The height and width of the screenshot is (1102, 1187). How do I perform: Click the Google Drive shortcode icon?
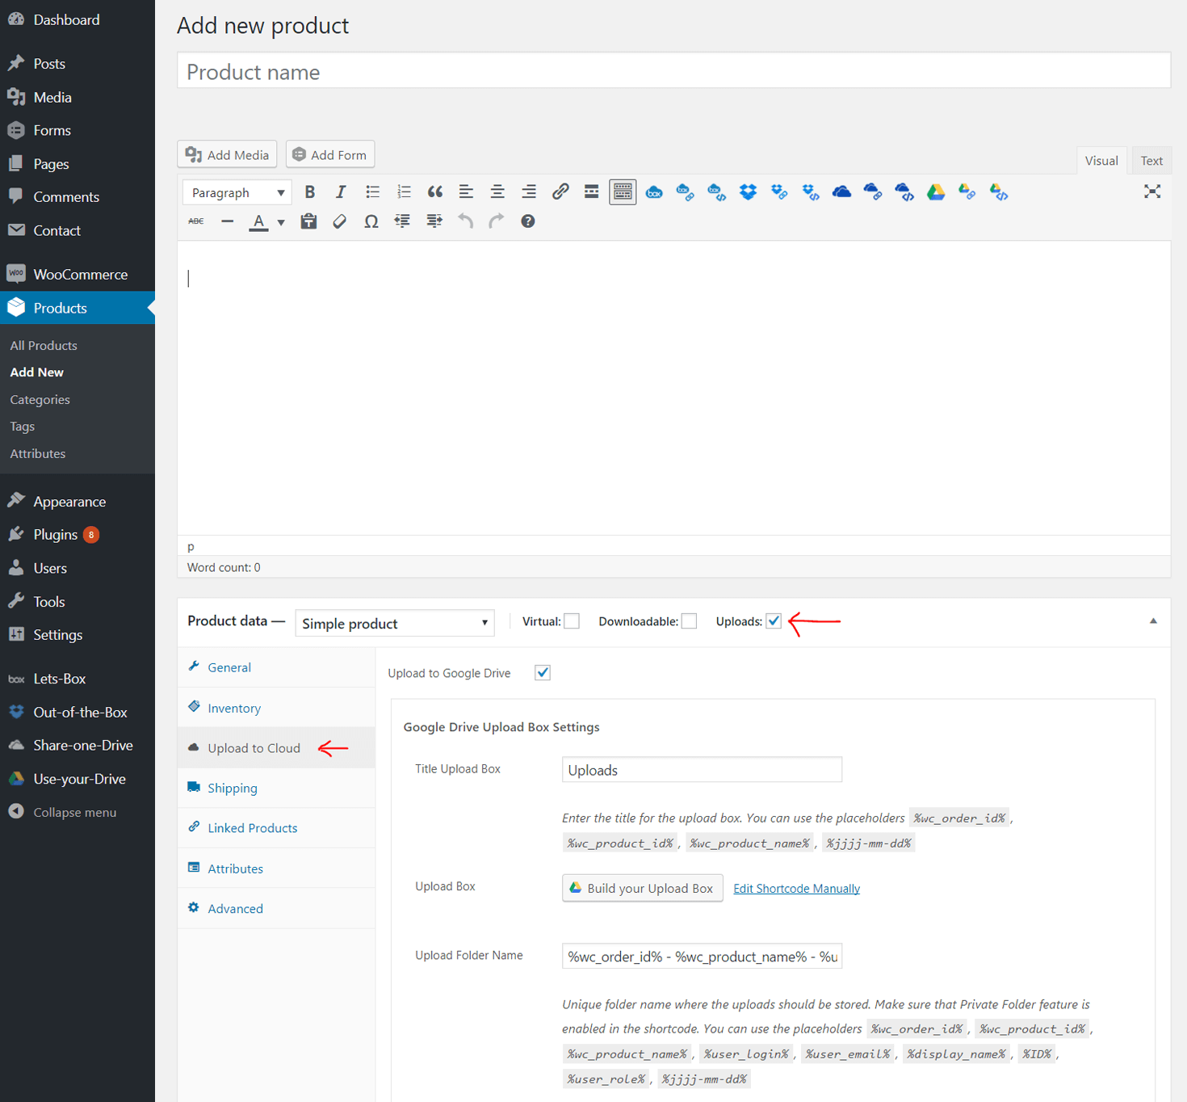(x=935, y=192)
